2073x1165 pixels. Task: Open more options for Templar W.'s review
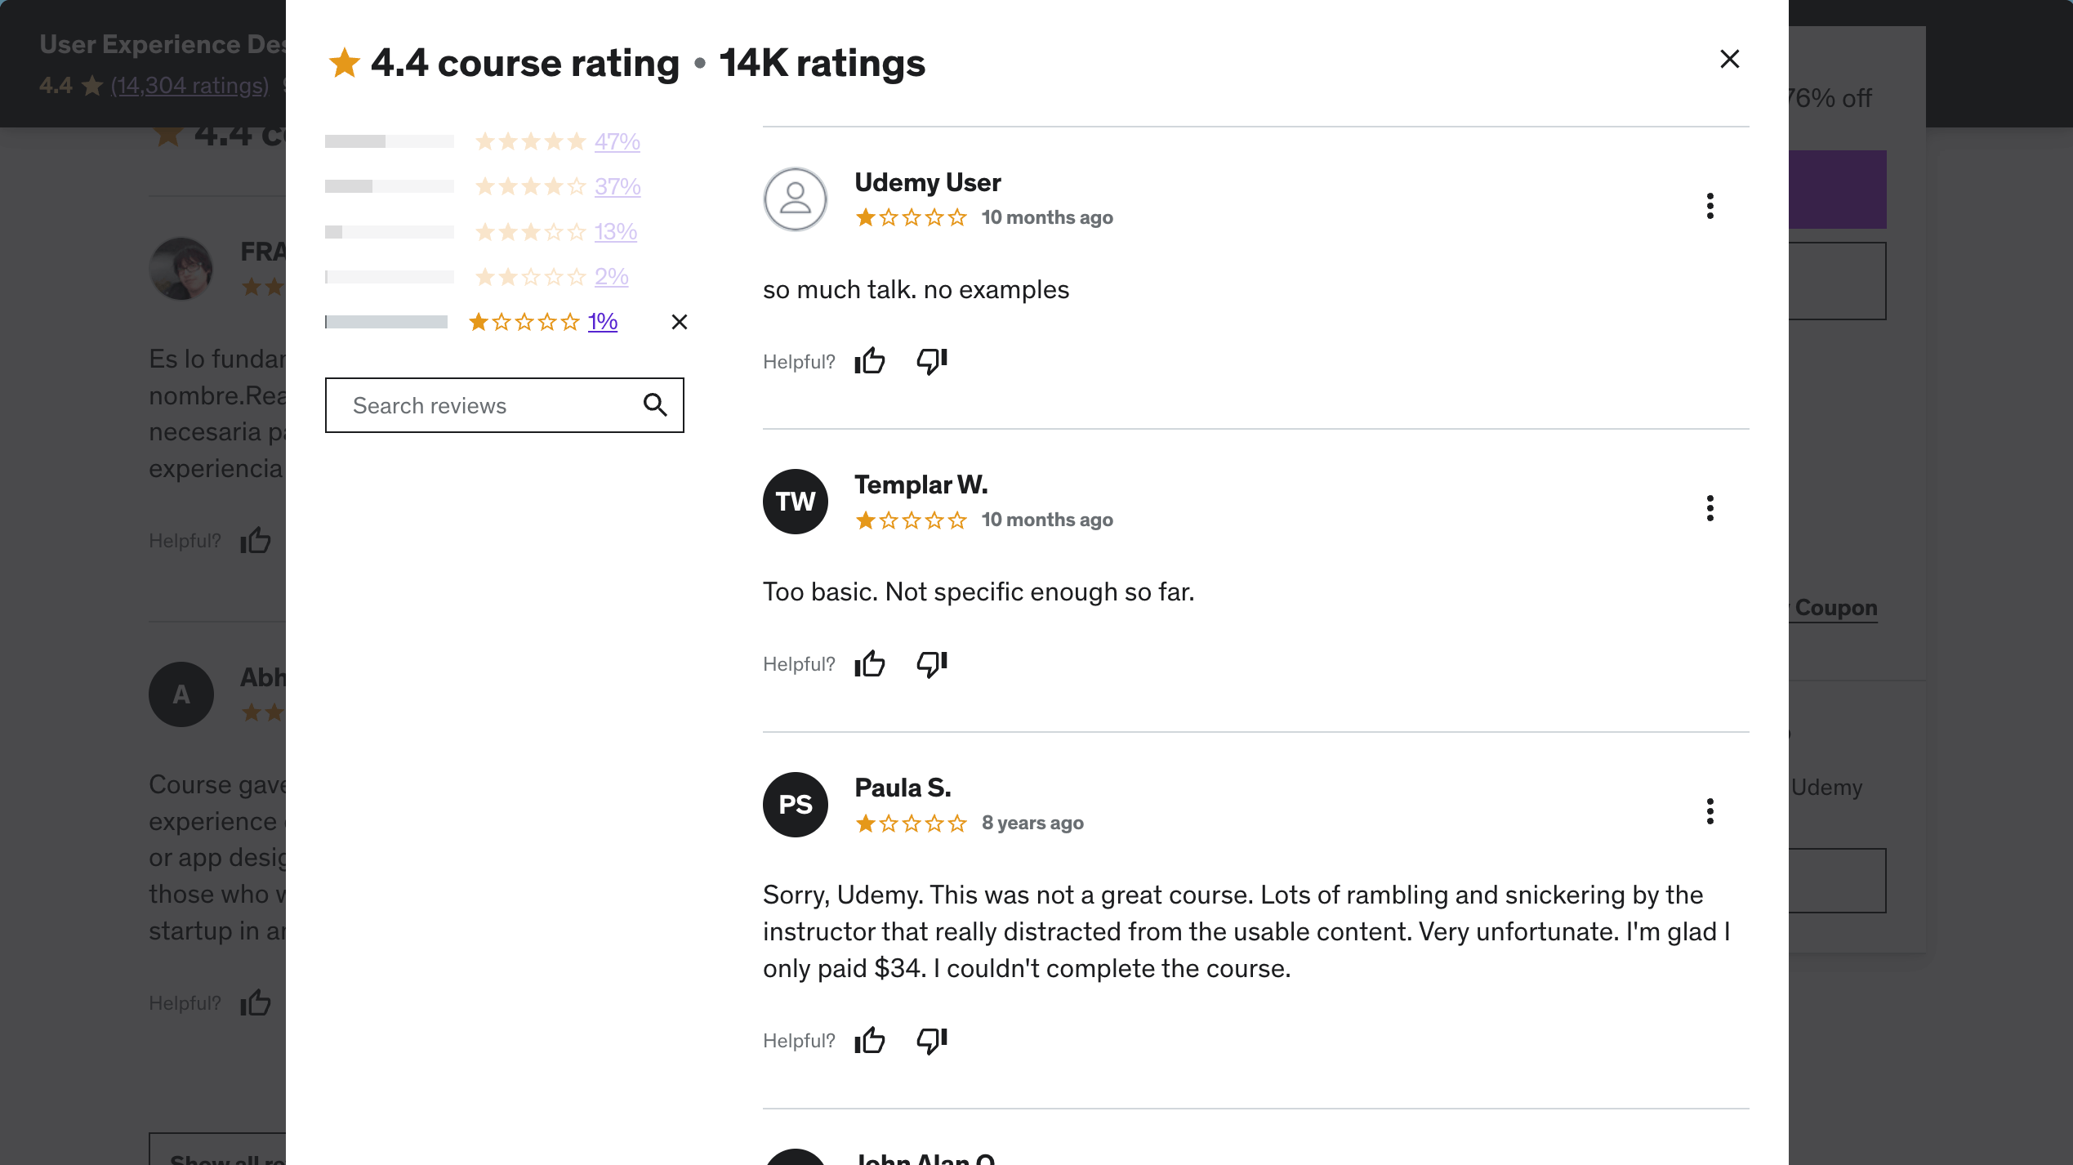pos(1710,508)
